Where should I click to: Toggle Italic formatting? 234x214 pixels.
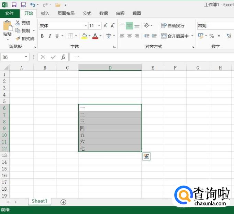[50, 36]
